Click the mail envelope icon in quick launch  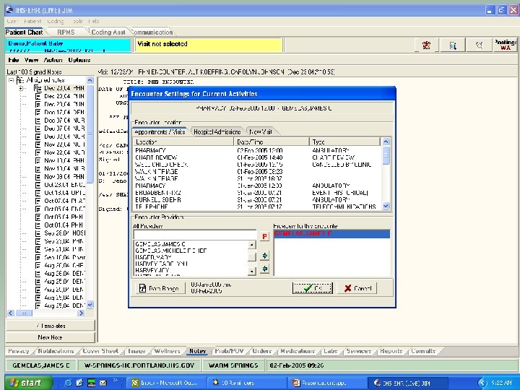click(103, 382)
